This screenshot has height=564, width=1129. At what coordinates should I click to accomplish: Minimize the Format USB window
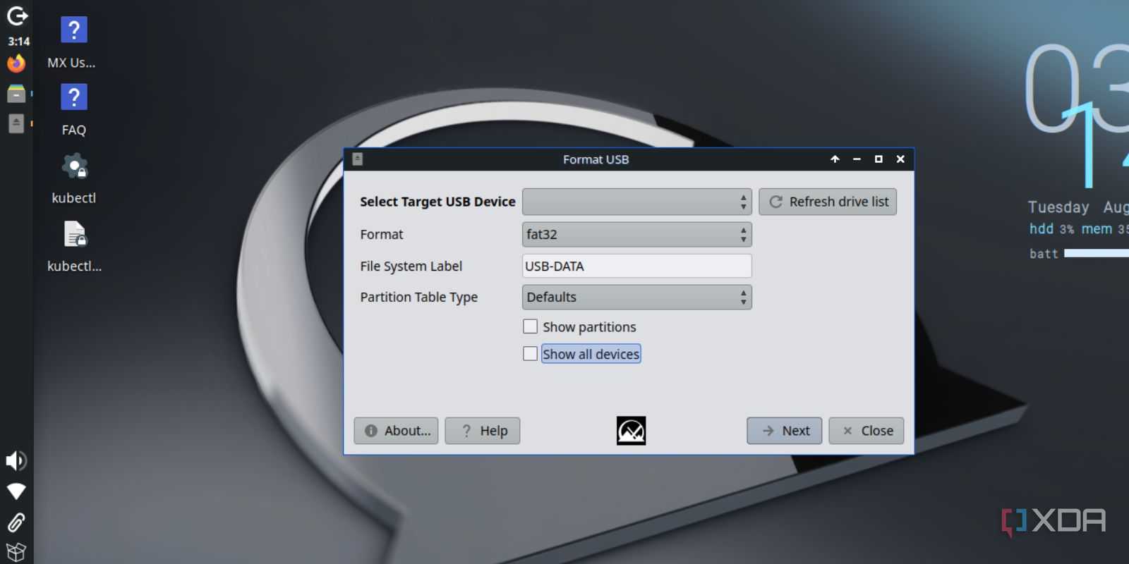click(x=857, y=159)
